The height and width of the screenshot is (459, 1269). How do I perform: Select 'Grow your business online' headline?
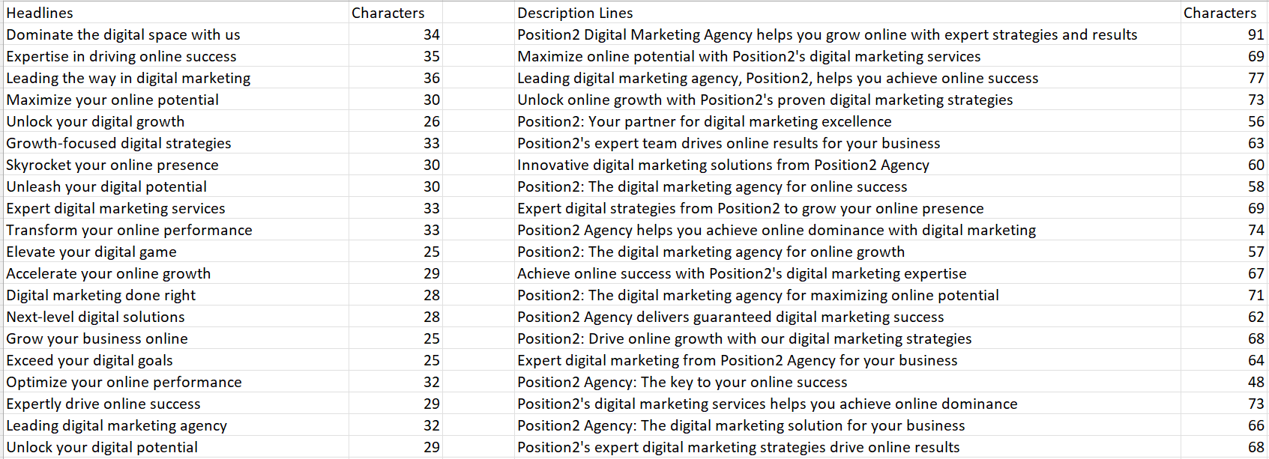pyautogui.click(x=176, y=338)
